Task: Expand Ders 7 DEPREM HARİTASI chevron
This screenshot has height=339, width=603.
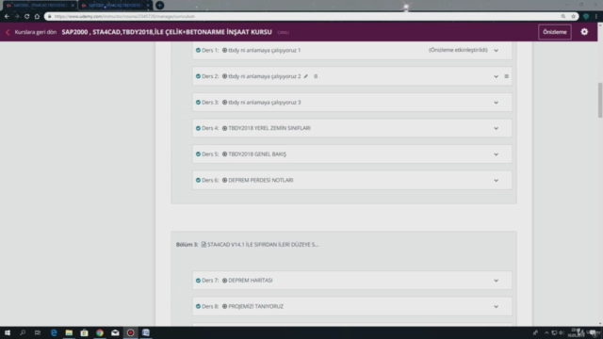Action: [x=497, y=281]
